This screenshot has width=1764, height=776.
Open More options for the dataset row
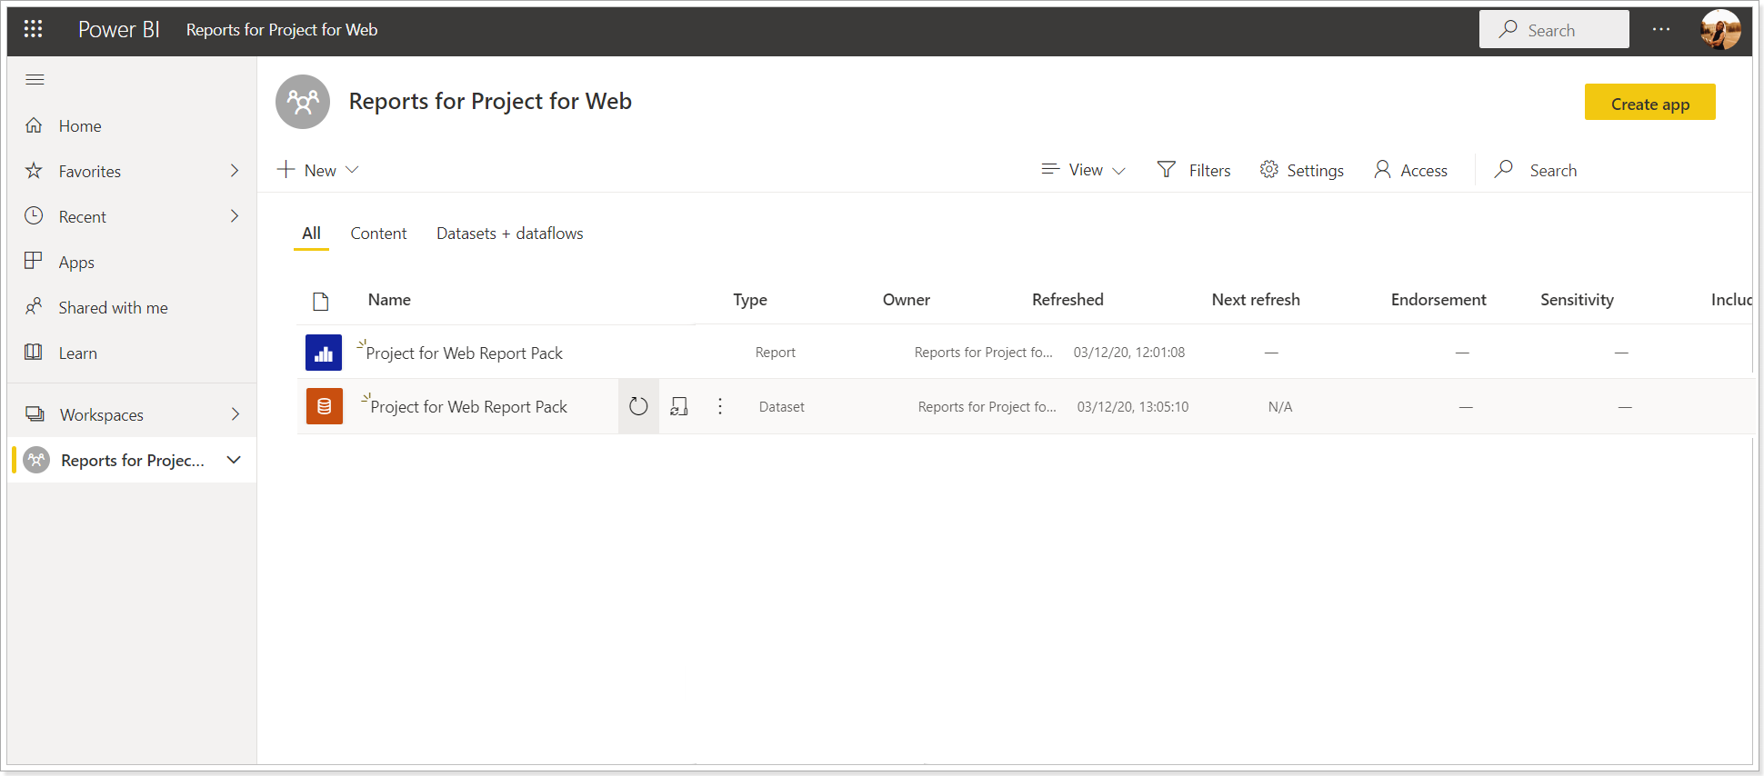pos(720,406)
